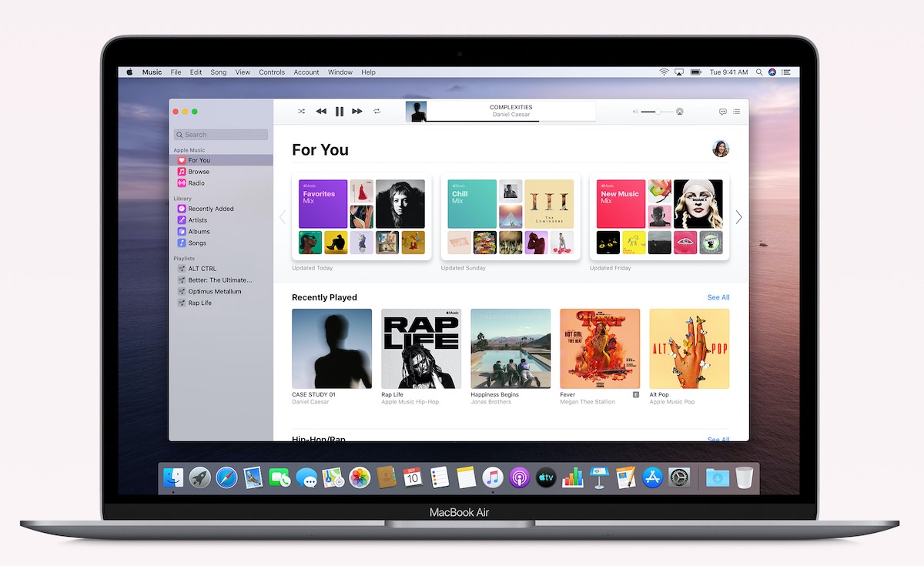This screenshot has width=924, height=566.
Task: Pause the current song
Action: tap(340, 112)
